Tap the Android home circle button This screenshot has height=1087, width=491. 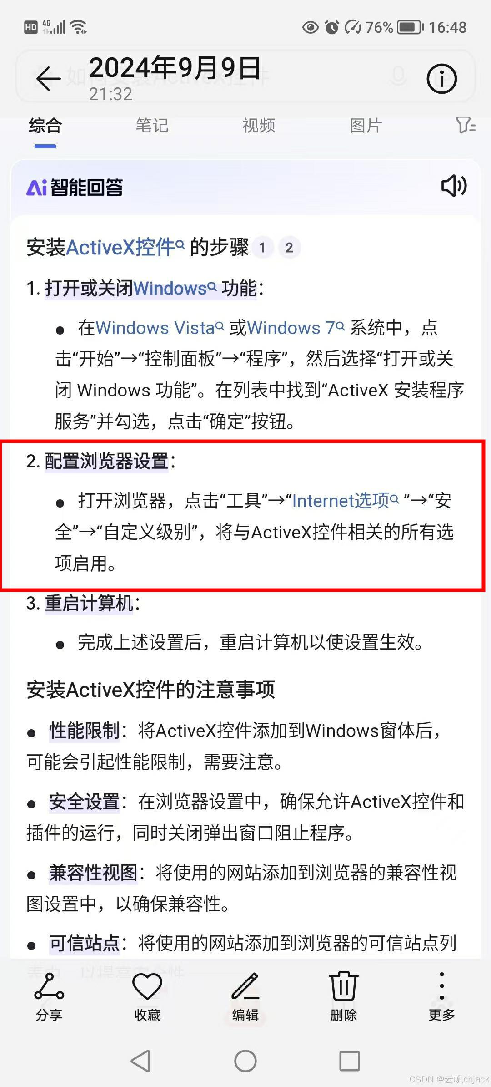[x=245, y=1061]
